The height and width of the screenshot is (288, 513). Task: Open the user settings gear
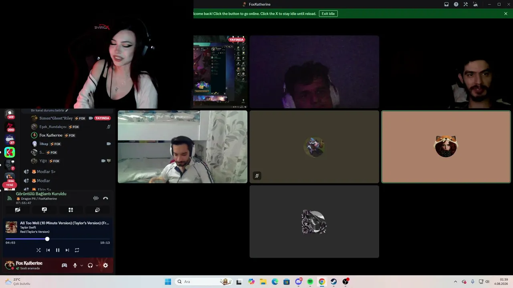[105, 265]
